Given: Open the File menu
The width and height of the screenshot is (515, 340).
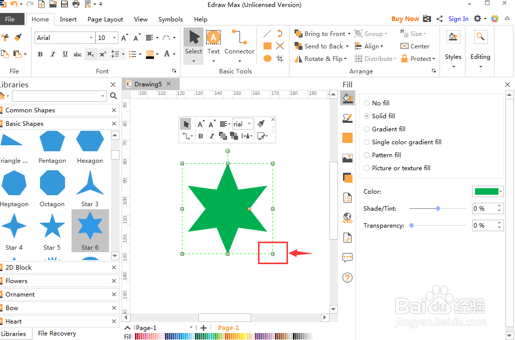Looking at the screenshot, I should [x=10, y=19].
